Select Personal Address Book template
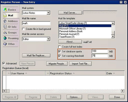The height and width of the screenshot is (102, 128). [x=71, y=31]
